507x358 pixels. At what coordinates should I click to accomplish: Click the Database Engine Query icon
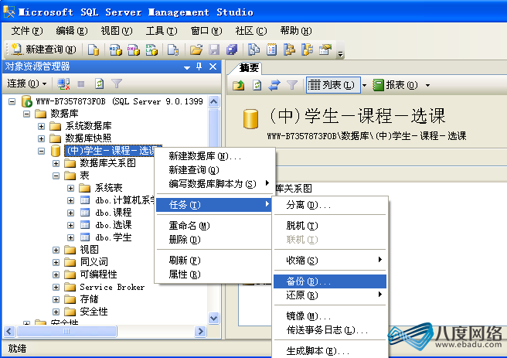pos(94,49)
